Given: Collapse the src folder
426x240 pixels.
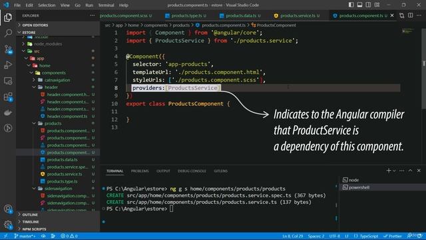Looking at the screenshot, I should tap(37, 51).
